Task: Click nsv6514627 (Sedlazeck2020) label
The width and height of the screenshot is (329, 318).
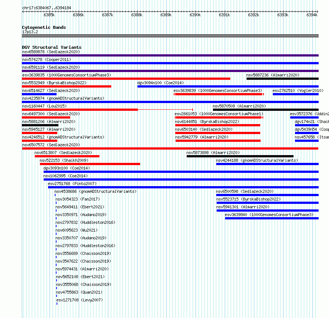Action: click(x=51, y=90)
